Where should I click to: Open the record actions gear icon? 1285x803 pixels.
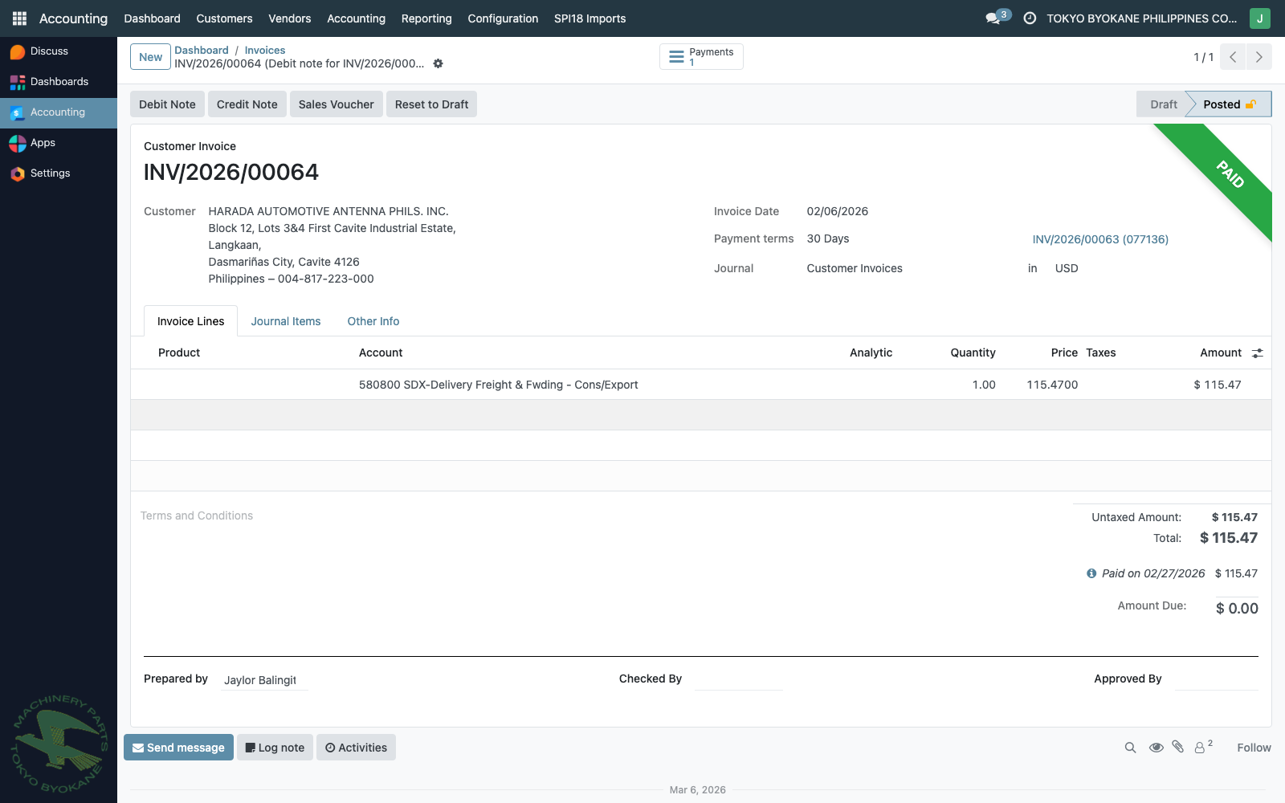click(438, 63)
